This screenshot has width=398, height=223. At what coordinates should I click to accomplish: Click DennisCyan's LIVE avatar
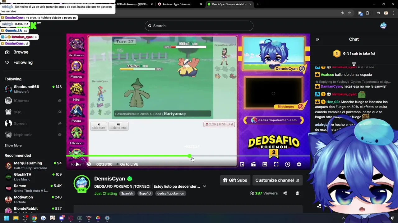[x=82, y=183]
